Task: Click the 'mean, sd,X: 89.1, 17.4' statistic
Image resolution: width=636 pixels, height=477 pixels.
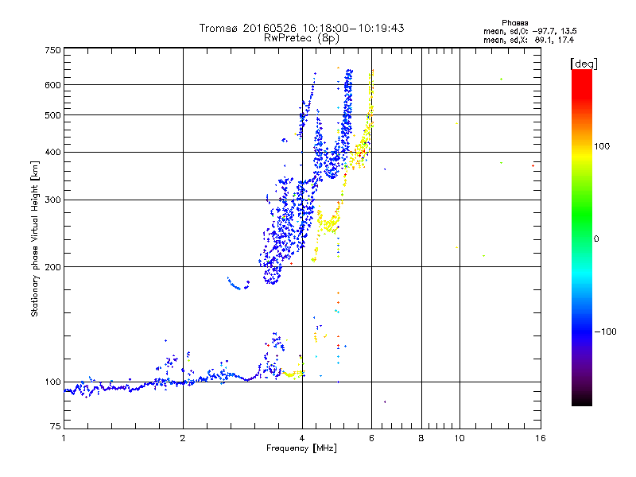Action: pos(529,41)
